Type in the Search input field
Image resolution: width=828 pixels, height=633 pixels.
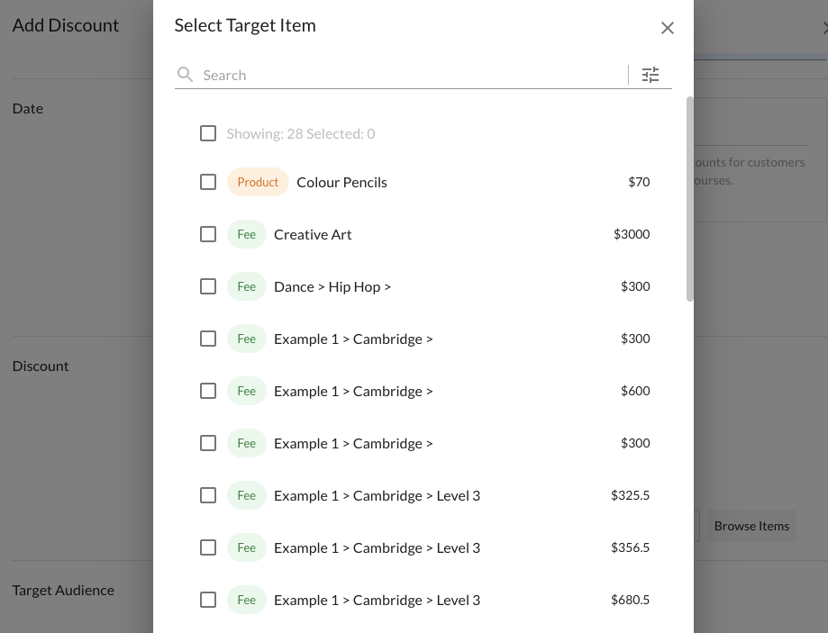coord(410,75)
